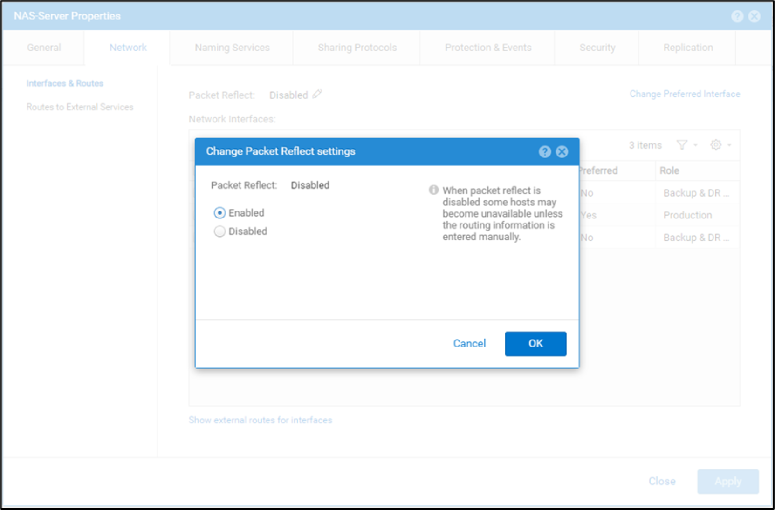The width and height of the screenshot is (775, 510).
Task: Switch to the Replication tab
Action: pyautogui.click(x=688, y=48)
